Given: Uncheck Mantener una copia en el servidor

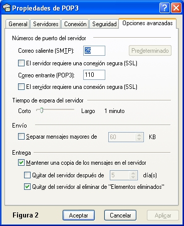Looking at the screenshot, I should pyautogui.click(x=21, y=163).
